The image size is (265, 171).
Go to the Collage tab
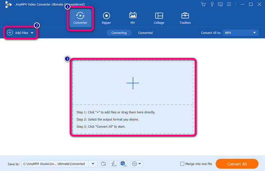pos(159,18)
